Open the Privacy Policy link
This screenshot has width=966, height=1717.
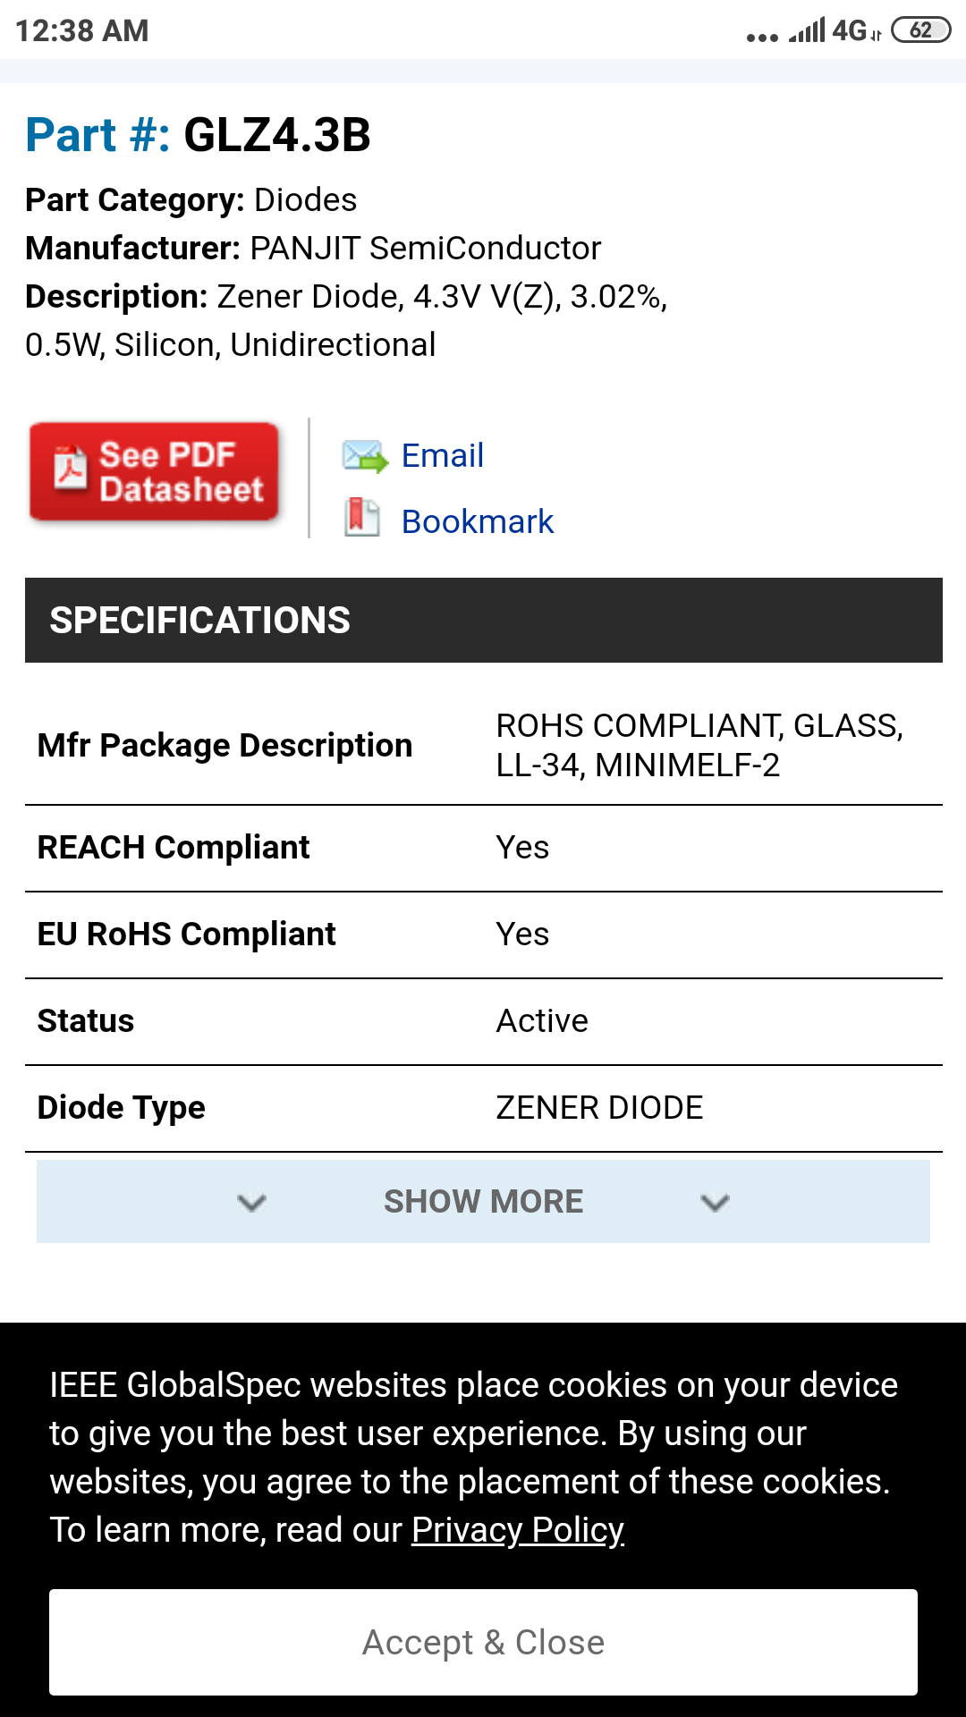517,1530
